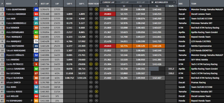Sort by the GAP P. column header
Screen dimensions: 224x103
click(x=70, y=4)
